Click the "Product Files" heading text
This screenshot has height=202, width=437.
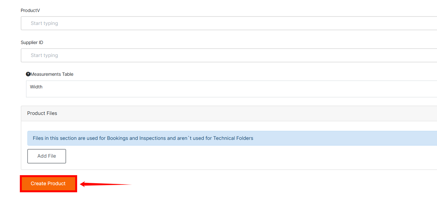coord(42,113)
